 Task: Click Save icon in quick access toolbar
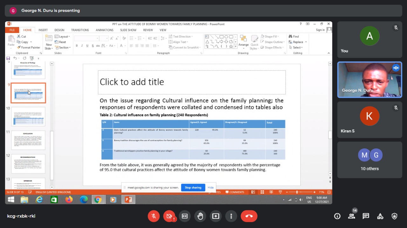point(8,58)
